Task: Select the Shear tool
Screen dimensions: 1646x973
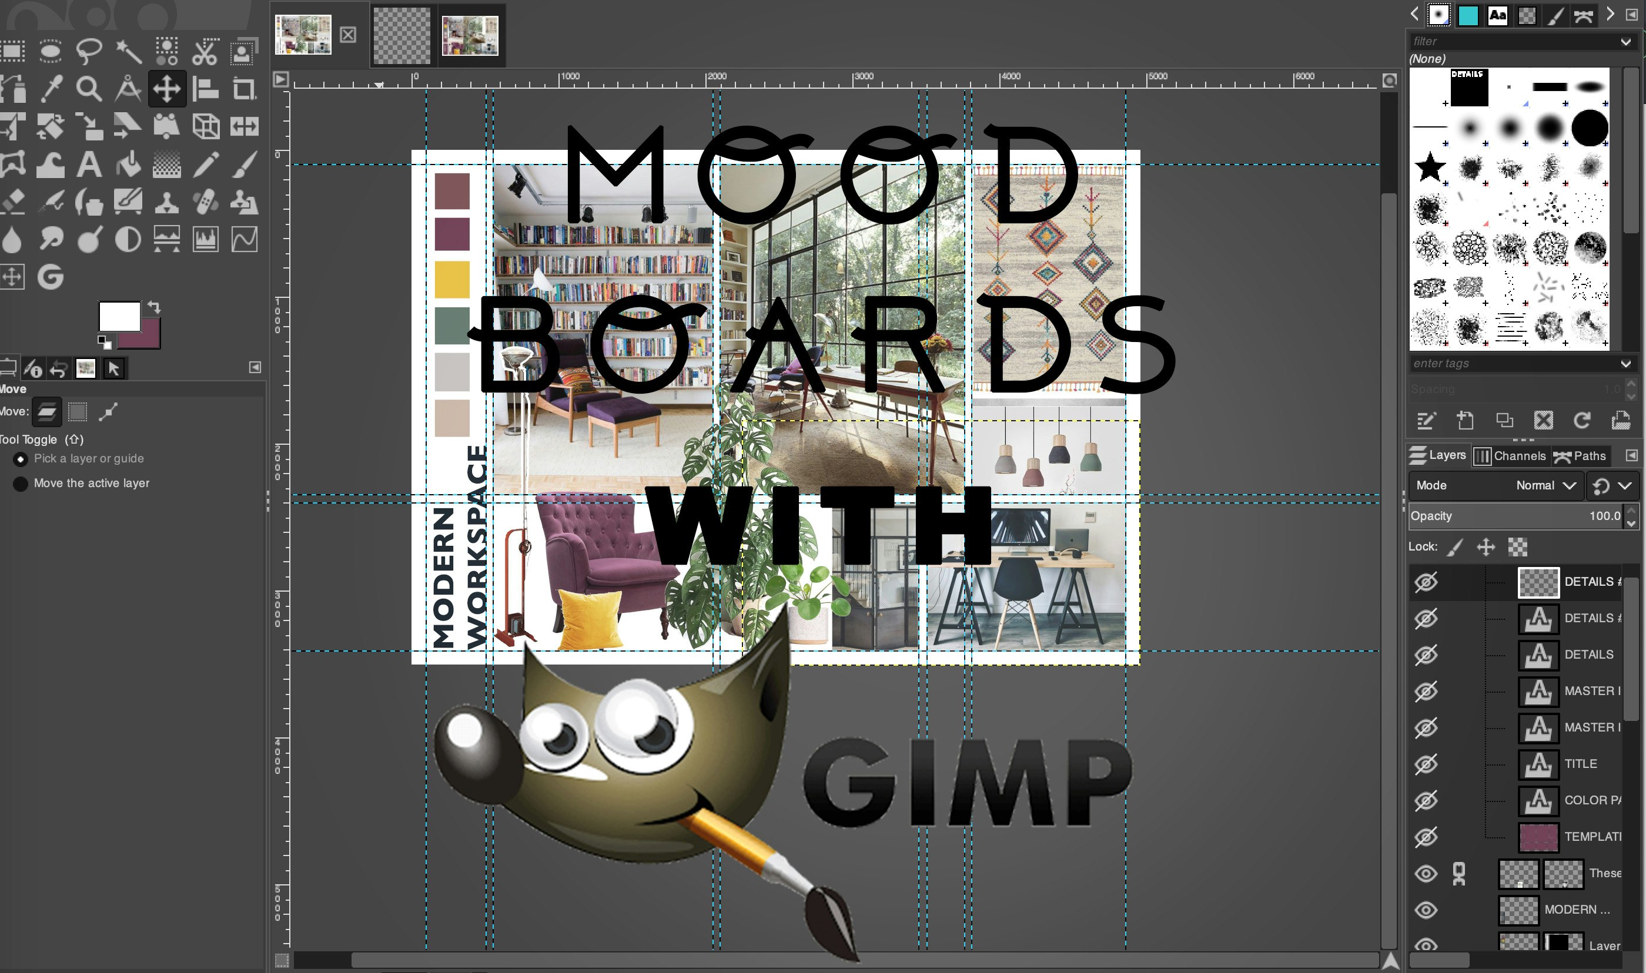Action: coord(128,126)
